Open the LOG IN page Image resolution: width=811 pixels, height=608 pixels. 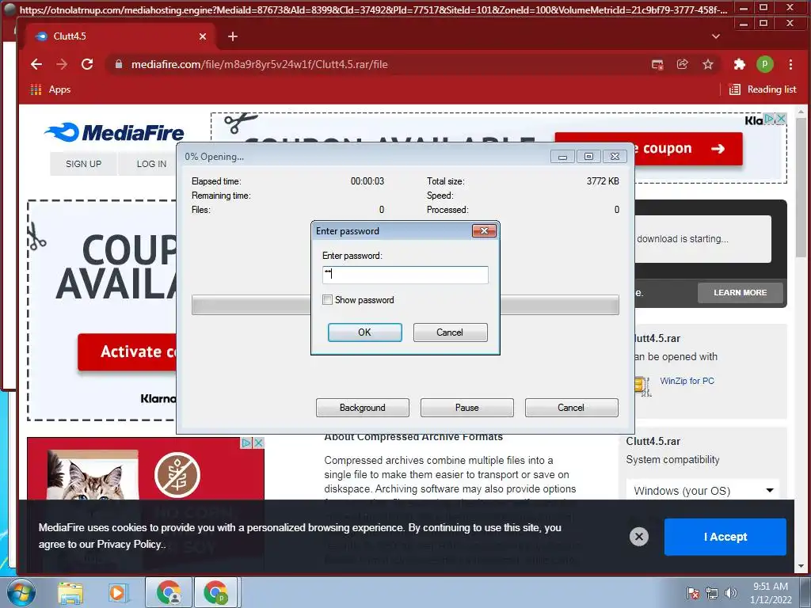tap(151, 164)
